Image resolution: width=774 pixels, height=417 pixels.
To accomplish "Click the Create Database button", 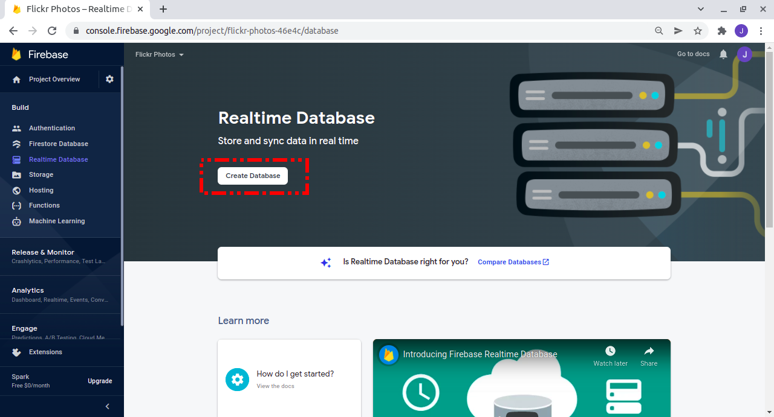I will (253, 176).
